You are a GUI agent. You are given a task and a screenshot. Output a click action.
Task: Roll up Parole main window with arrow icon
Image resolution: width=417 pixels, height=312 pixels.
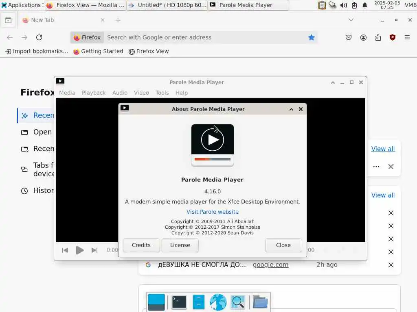333,82
